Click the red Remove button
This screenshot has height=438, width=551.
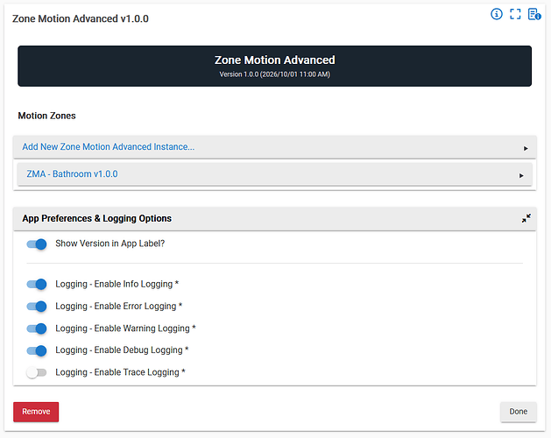click(x=36, y=412)
